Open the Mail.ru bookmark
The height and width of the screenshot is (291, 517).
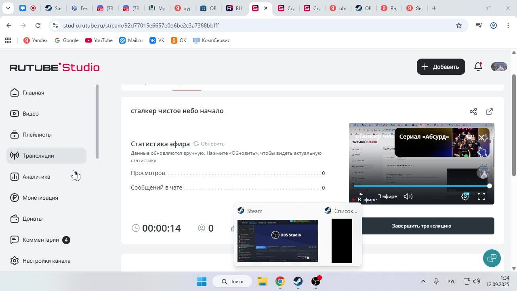131,40
